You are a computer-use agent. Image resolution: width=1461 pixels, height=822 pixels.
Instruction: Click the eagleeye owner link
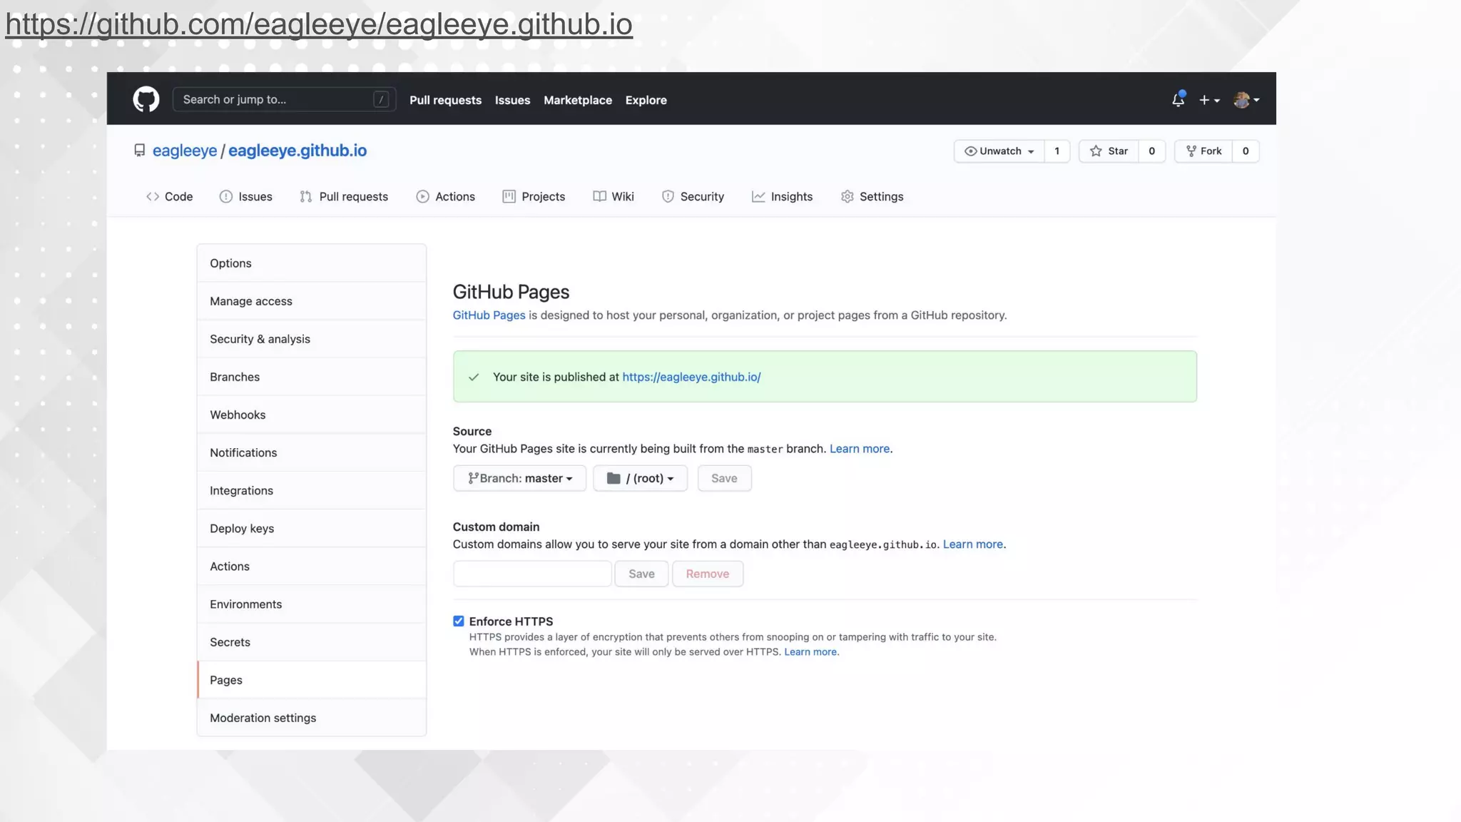tap(185, 151)
